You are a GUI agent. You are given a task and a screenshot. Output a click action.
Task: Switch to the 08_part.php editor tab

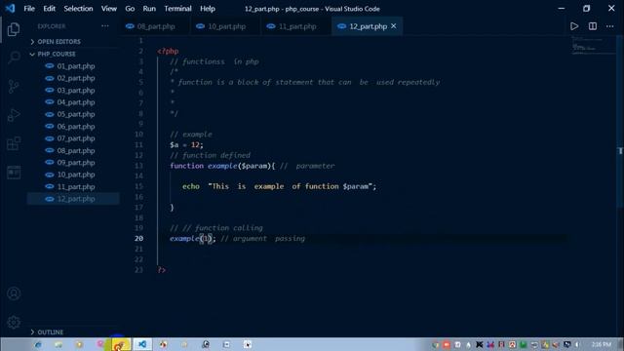(x=156, y=26)
